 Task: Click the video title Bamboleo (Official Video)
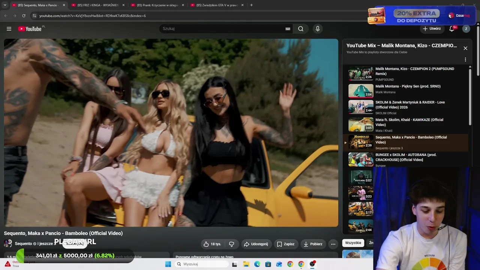[63, 233]
